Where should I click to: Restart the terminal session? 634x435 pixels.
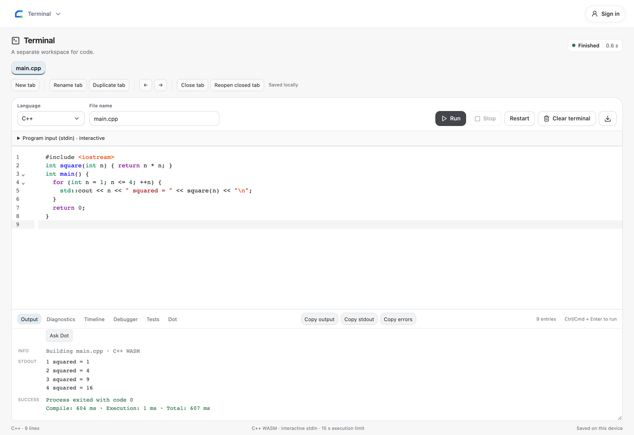tap(519, 119)
